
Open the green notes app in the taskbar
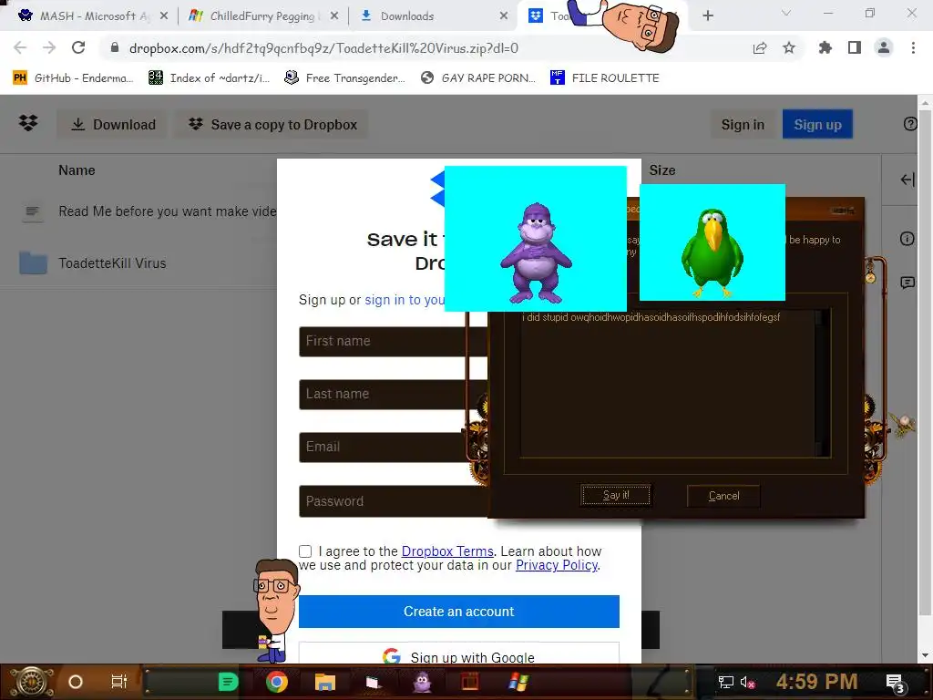click(x=228, y=682)
